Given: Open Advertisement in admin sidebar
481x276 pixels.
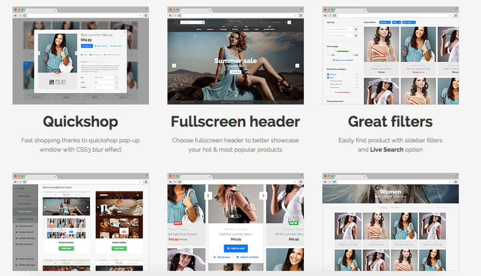Looking at the screenshot, I should click(25, 226).
